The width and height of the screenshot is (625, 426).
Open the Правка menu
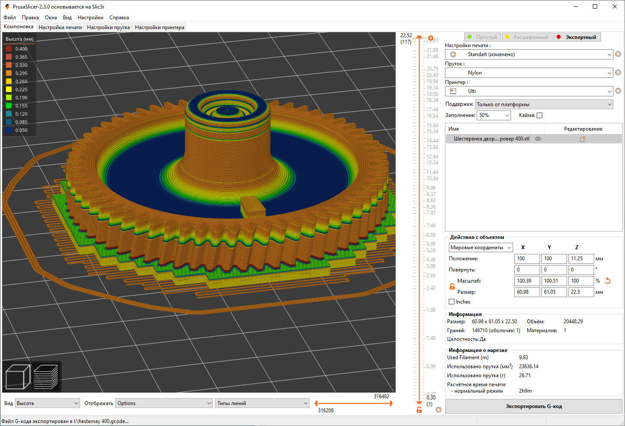30,18
